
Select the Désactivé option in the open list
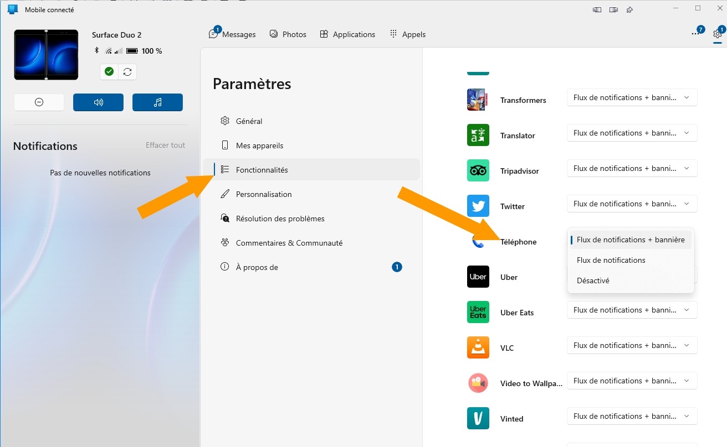coord(593,280)
